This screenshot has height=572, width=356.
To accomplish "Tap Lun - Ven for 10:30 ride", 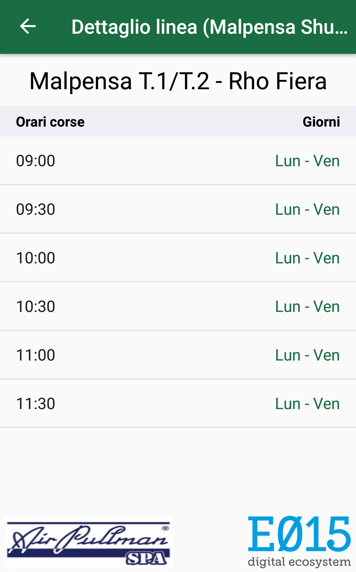I will pos(307,307).
